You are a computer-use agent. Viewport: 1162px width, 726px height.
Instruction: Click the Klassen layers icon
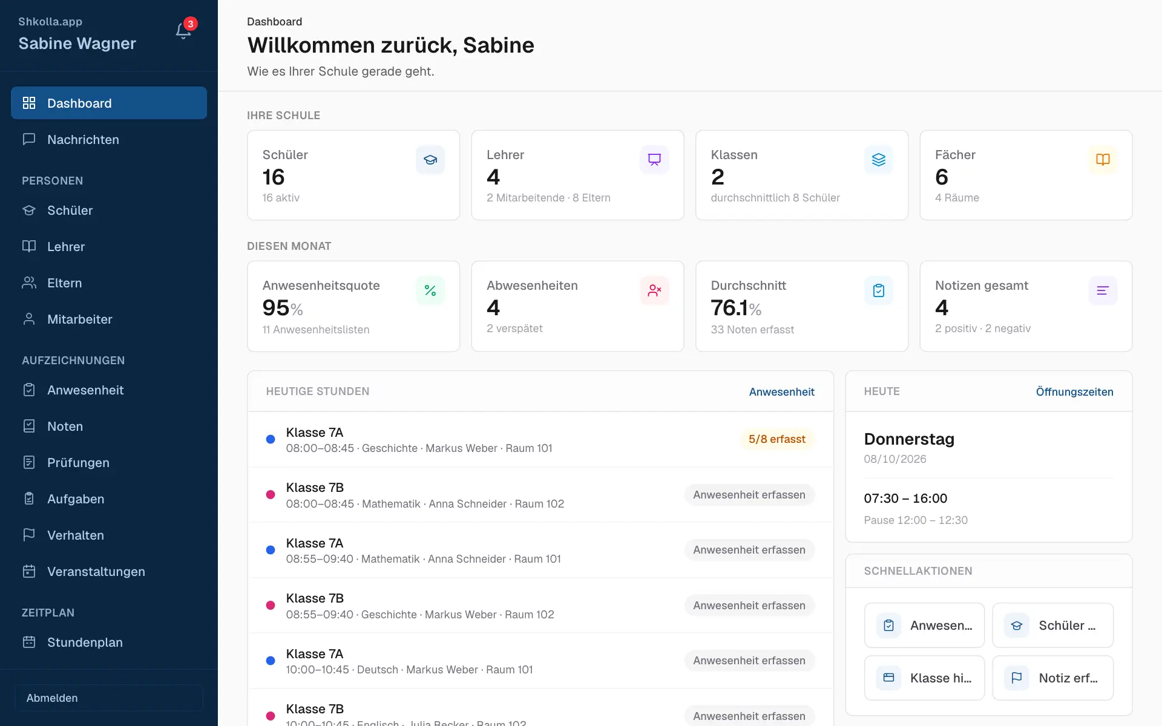[879, 160]
